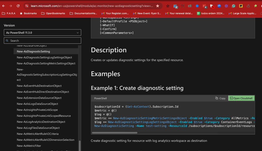Open the Miro extension icon
262x151 pixels.
[241, 6]
